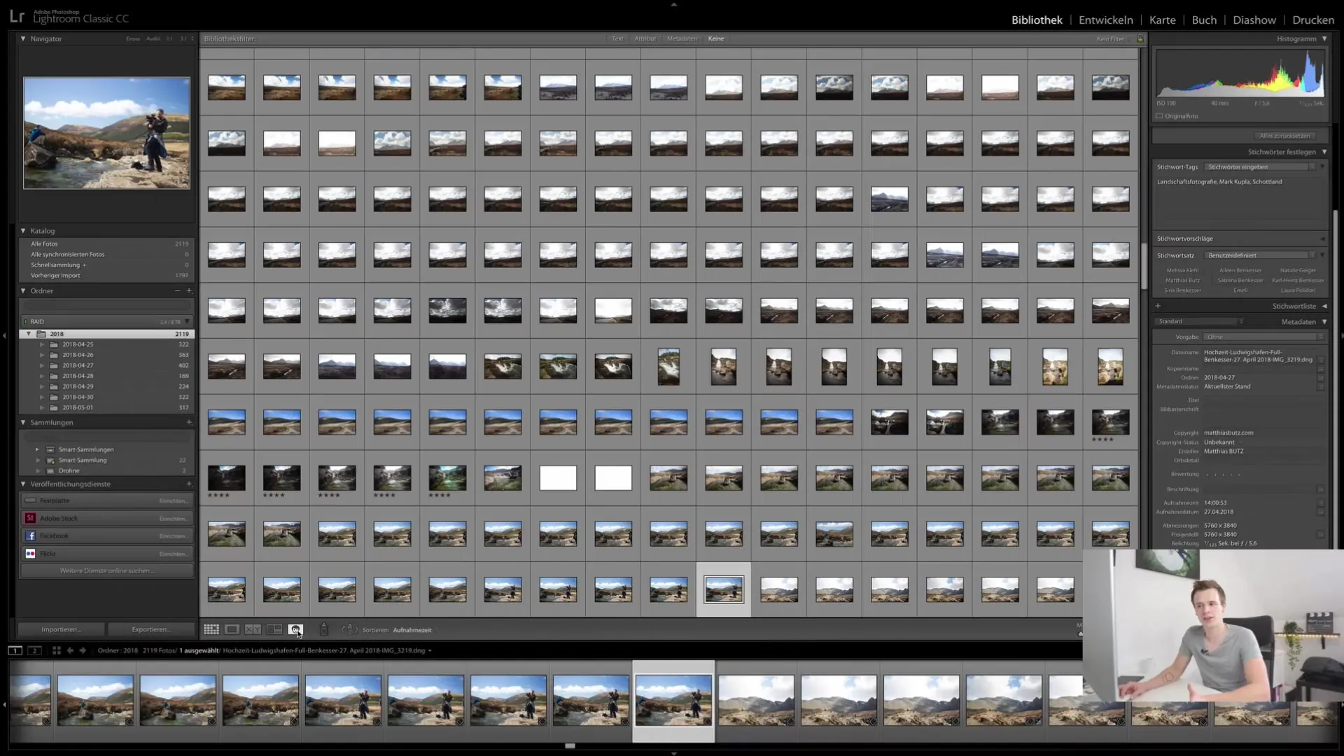The height and width of the screenshot is (756, 1344).
Task: Expand the 2018-04-25 folder
Action: coord(42,344)
